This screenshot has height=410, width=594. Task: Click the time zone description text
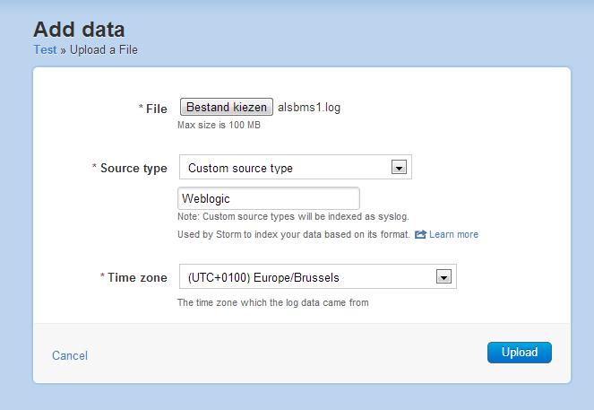tap(272, 302)
